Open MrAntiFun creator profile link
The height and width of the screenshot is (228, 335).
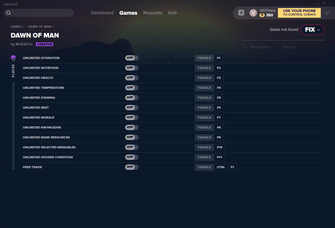(x=24, y=44)
